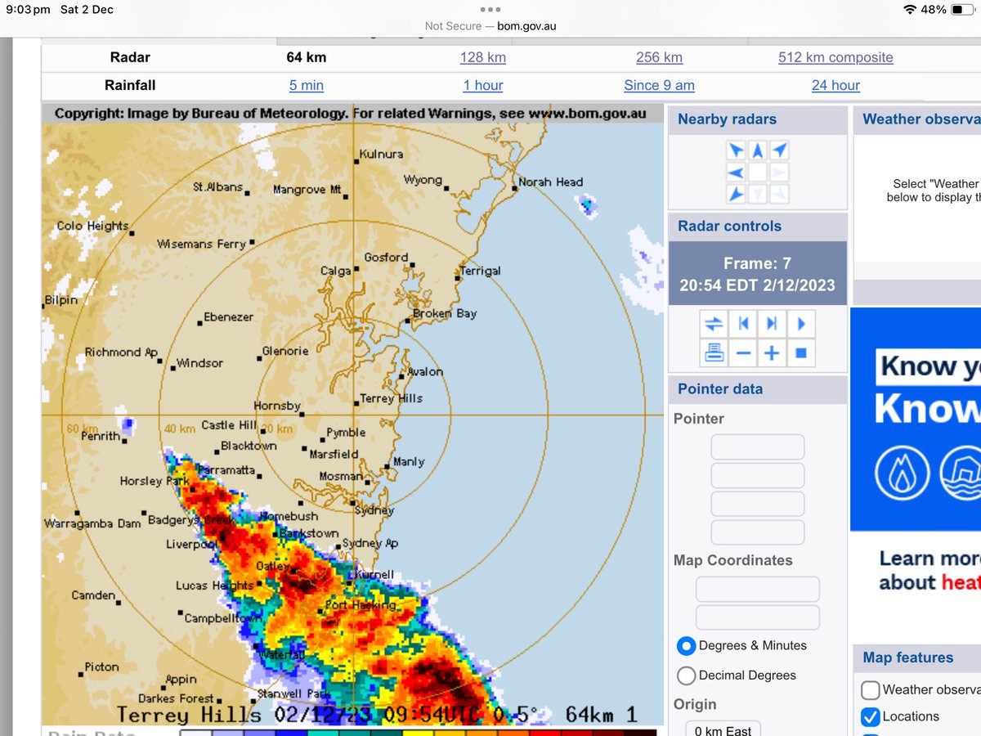The height and width of the screenshot is (736, 981).
Task: Select Degrees & Minutes coordinate format
Action: (x=687, y=646)
